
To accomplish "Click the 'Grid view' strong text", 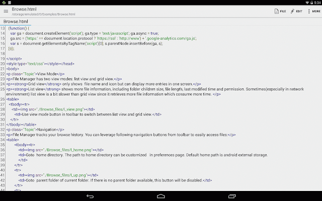I will tap(36, 84).
